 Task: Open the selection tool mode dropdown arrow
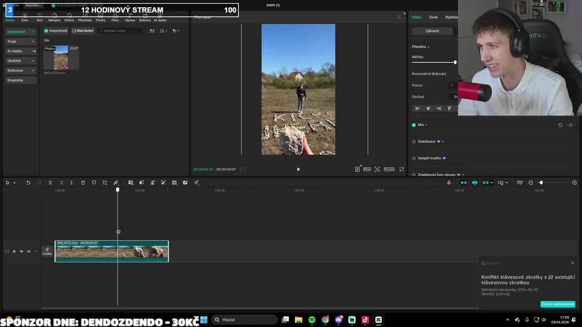tap(14, 183)
